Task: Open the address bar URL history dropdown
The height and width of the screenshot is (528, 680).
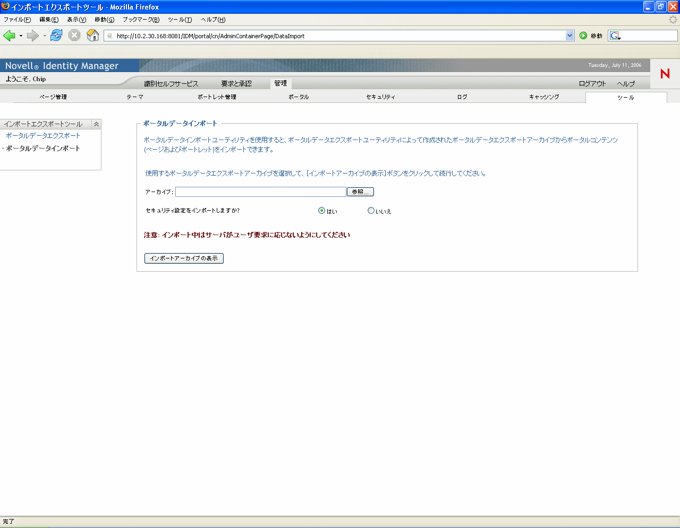Action: [x=570, y=36]
